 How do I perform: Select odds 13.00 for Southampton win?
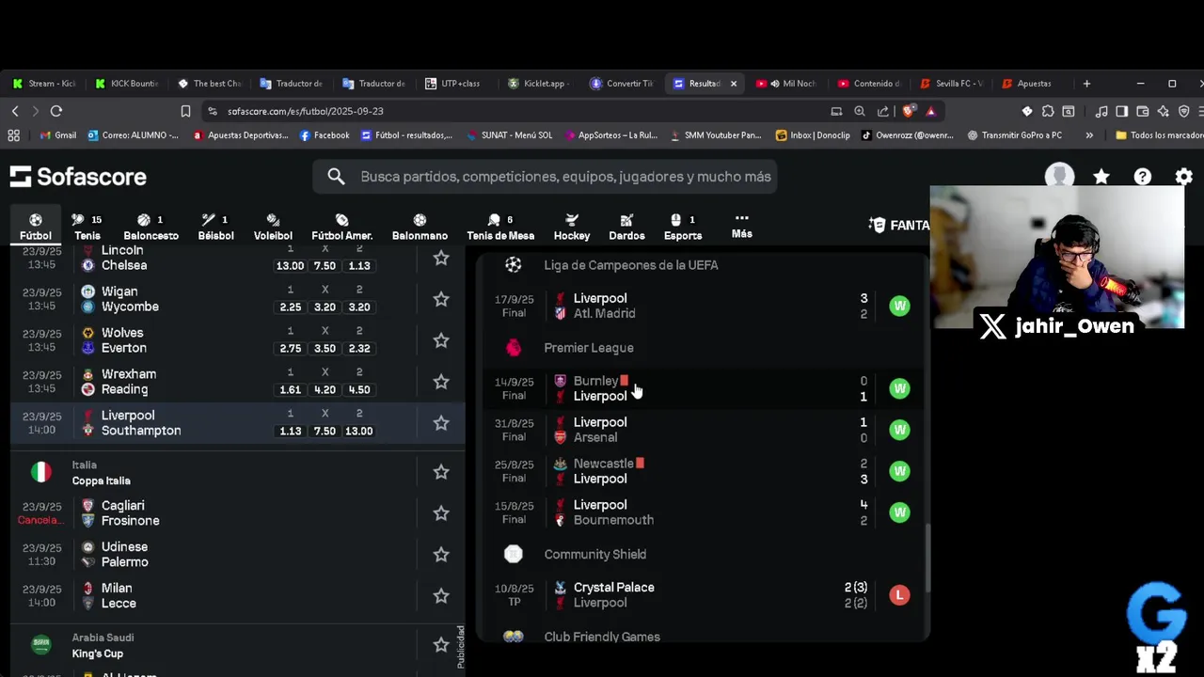point(359,431)
